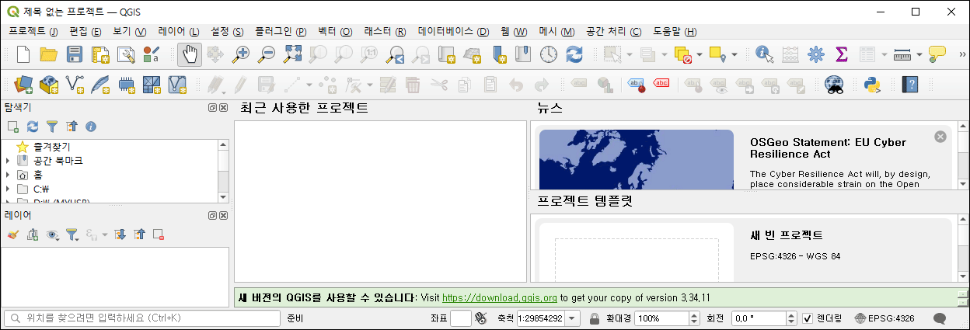Viewport: 970px width, 330px height.
Task: Create a new GeoPackage layer icon
Action: (x=49, y=84)
